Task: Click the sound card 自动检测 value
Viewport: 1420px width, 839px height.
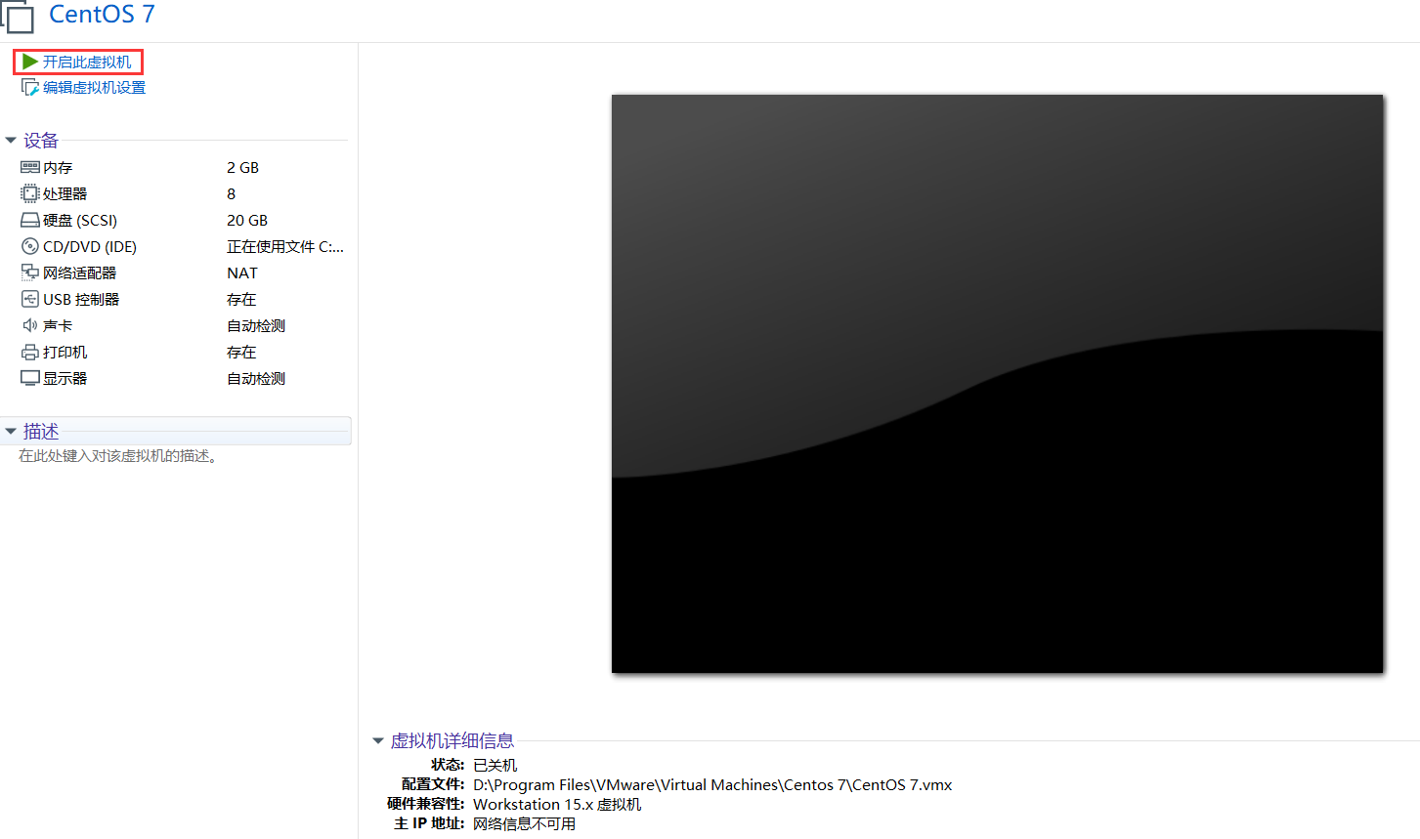Action: click(x=256, y=326)
